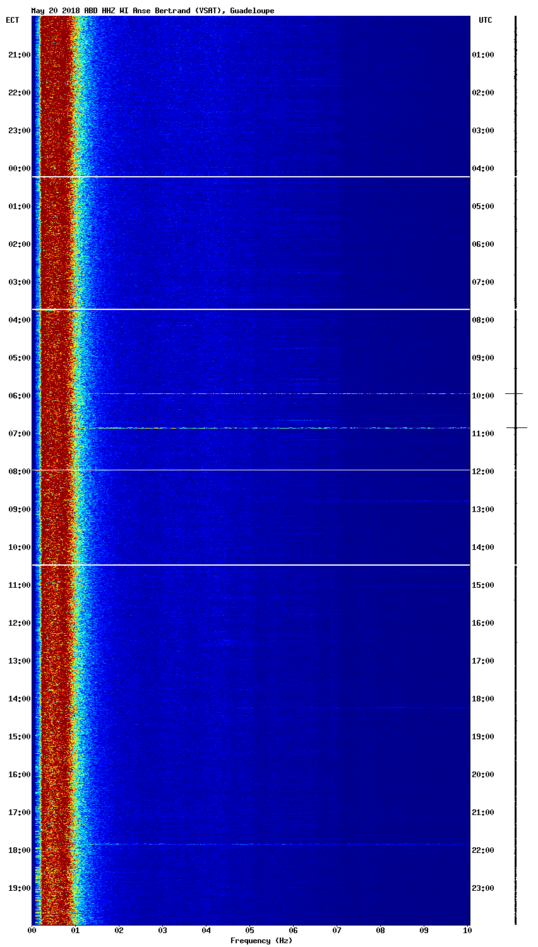This screenshot has height=947, width=538.
Task: Click the 02 frequency axis tick label
Action: 119,931
